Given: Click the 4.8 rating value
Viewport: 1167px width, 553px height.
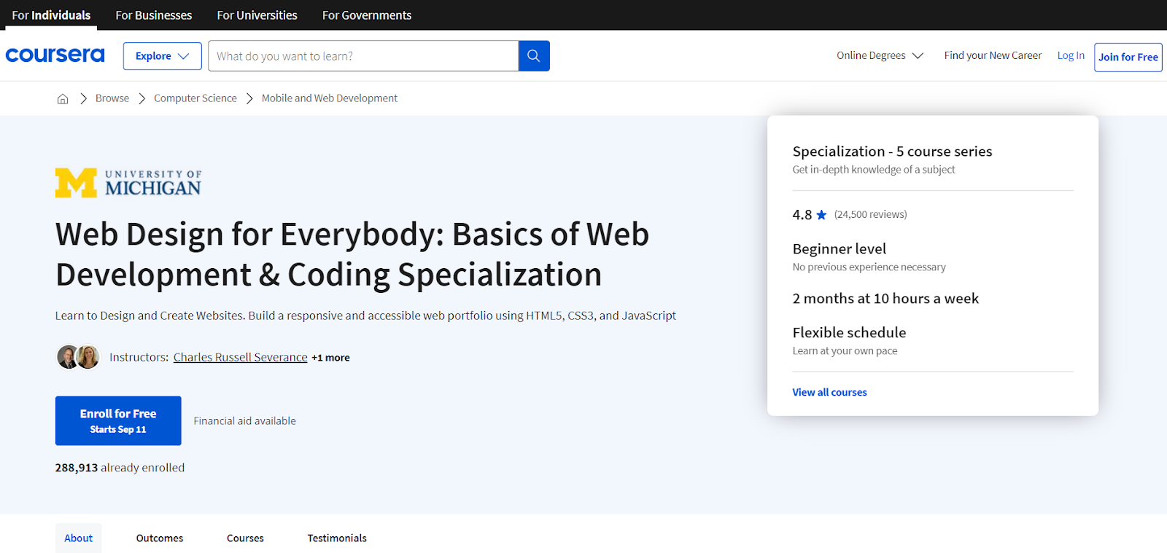Looking at the screenshot, I should 802,215.
